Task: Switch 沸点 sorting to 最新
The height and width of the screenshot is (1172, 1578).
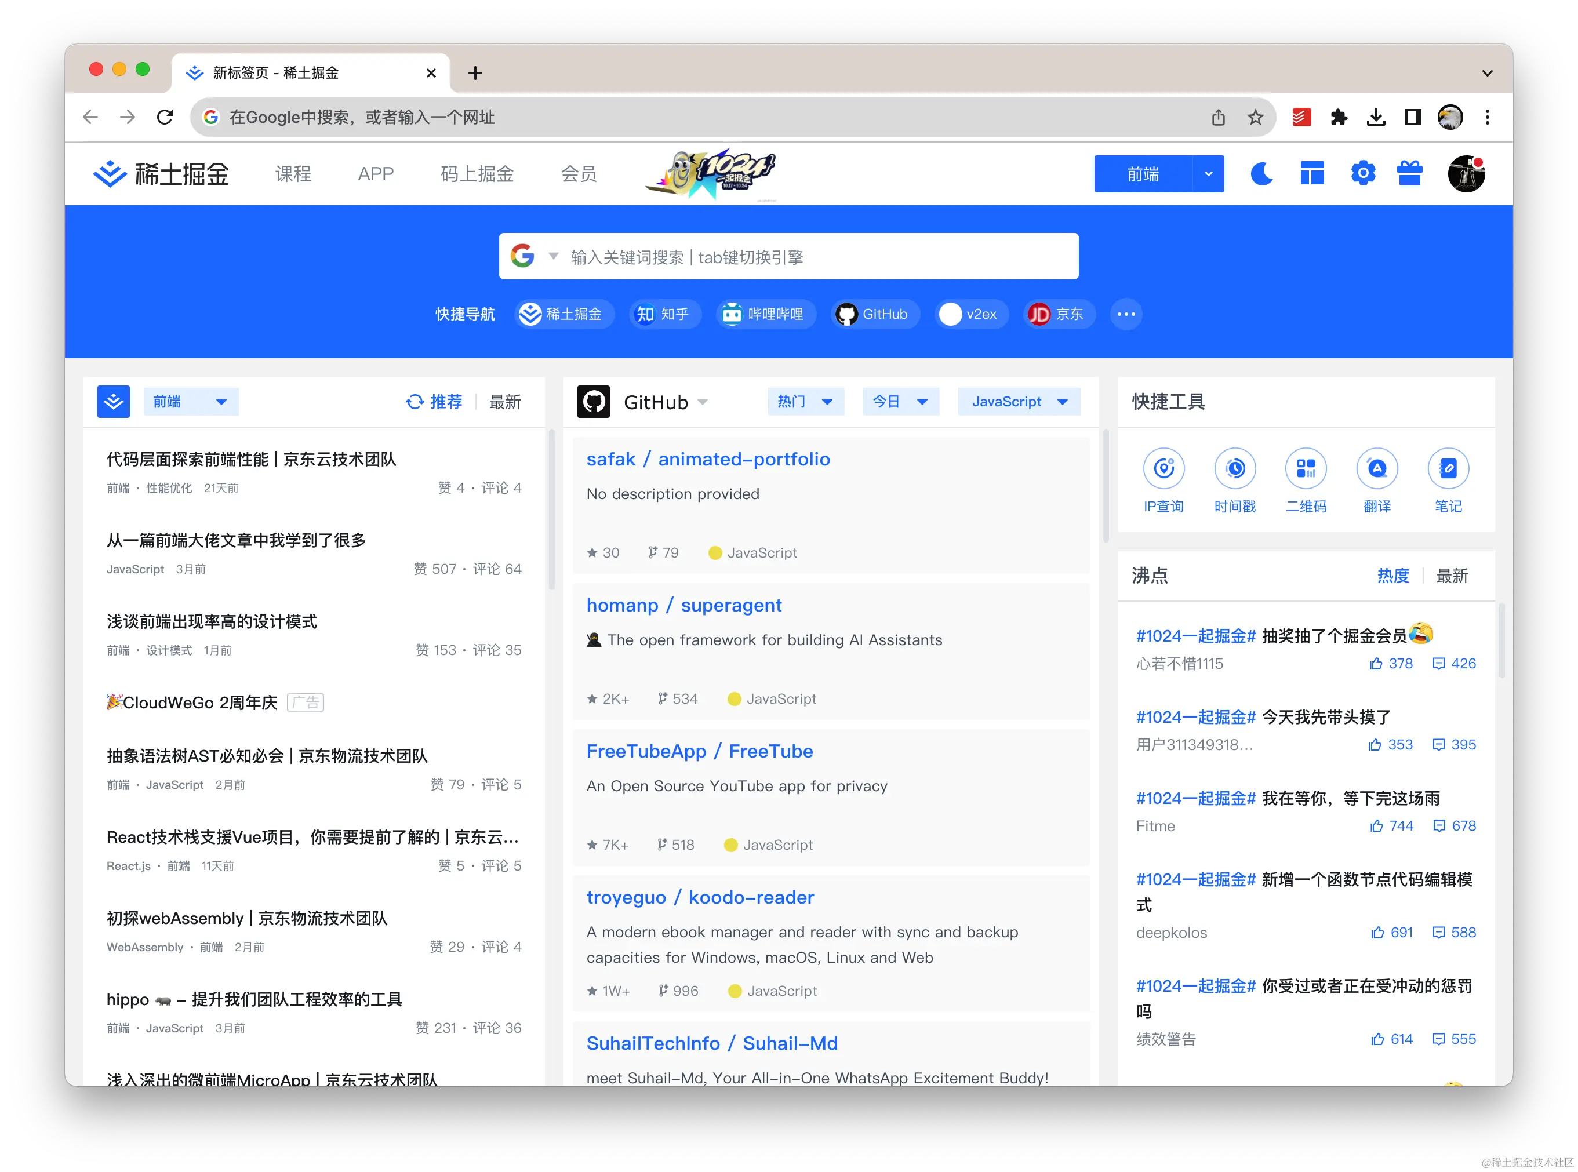Action: click(1452, 576)
